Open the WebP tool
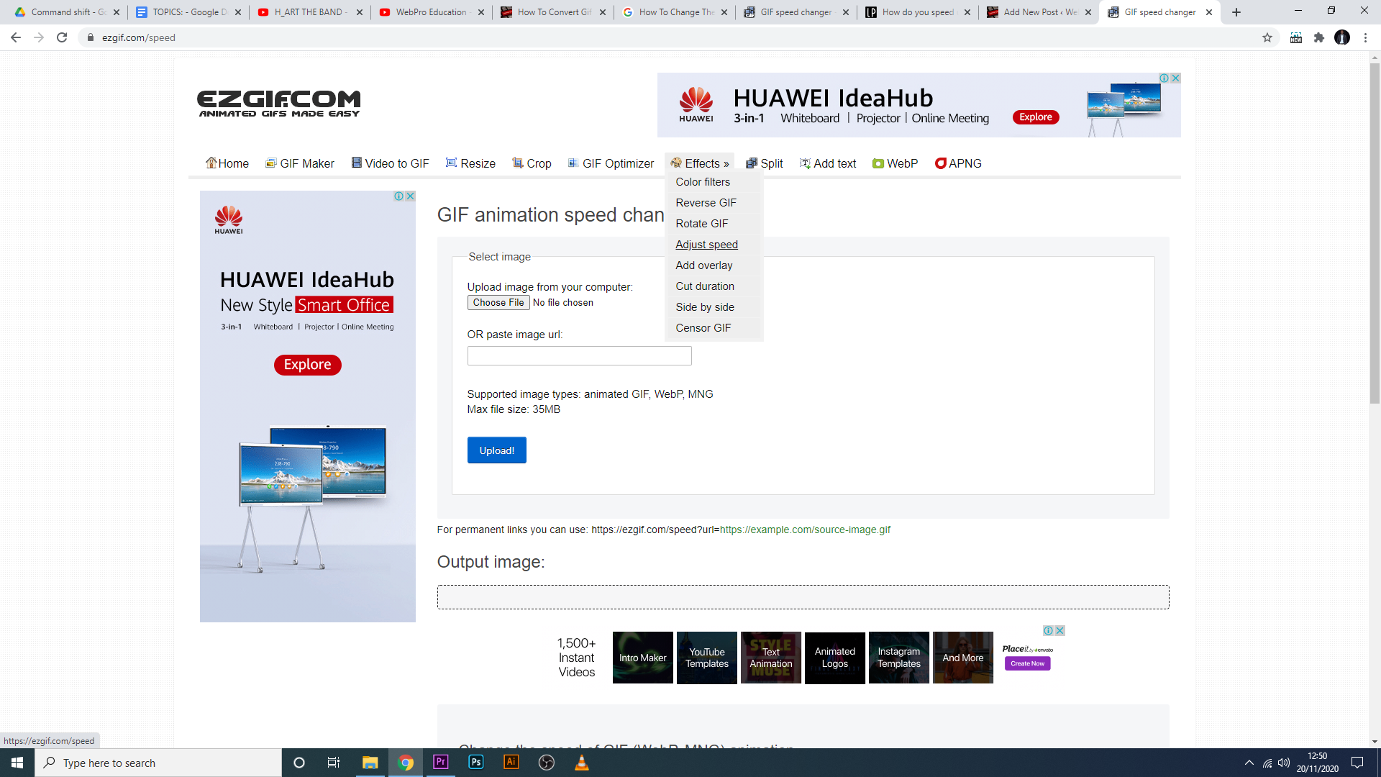The height and width of the screenshot is (777, 1381). [895, 163]
